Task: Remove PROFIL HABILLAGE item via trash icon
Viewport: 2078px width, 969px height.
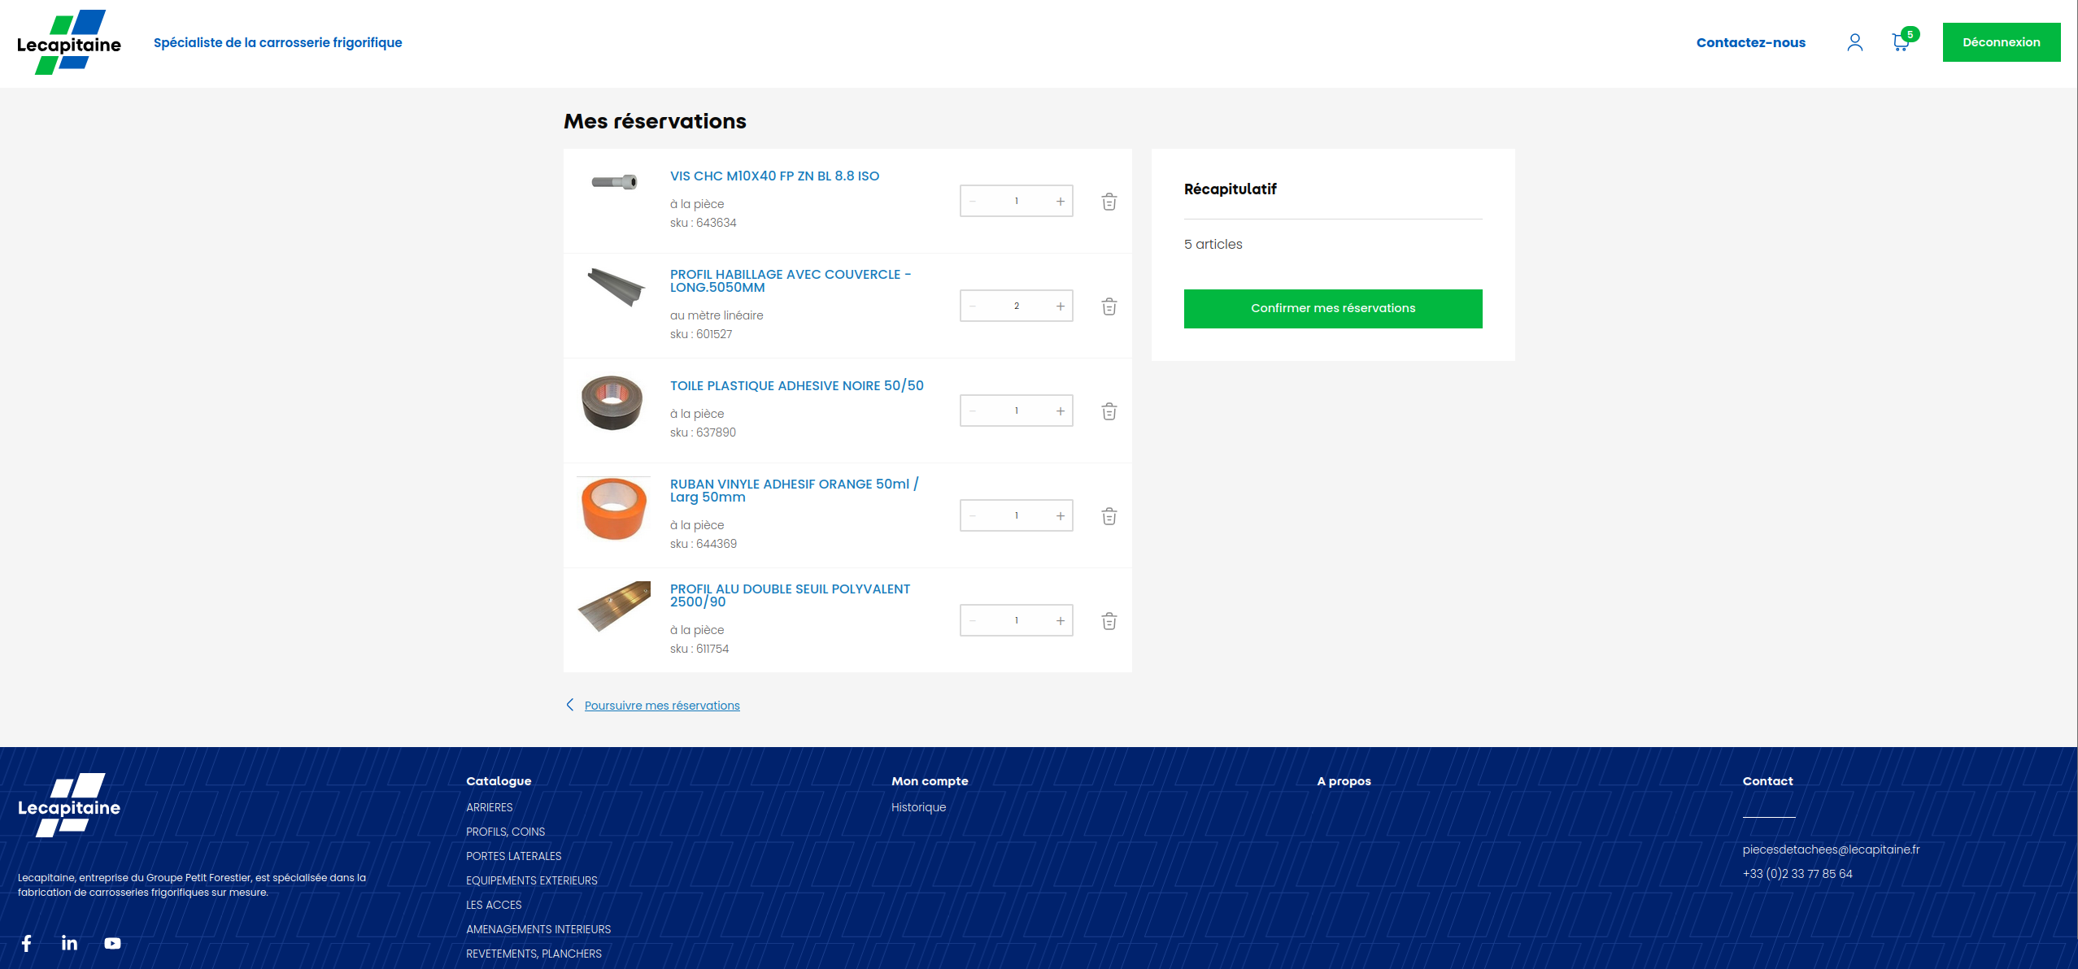Action: click(x=1109, y=306)
